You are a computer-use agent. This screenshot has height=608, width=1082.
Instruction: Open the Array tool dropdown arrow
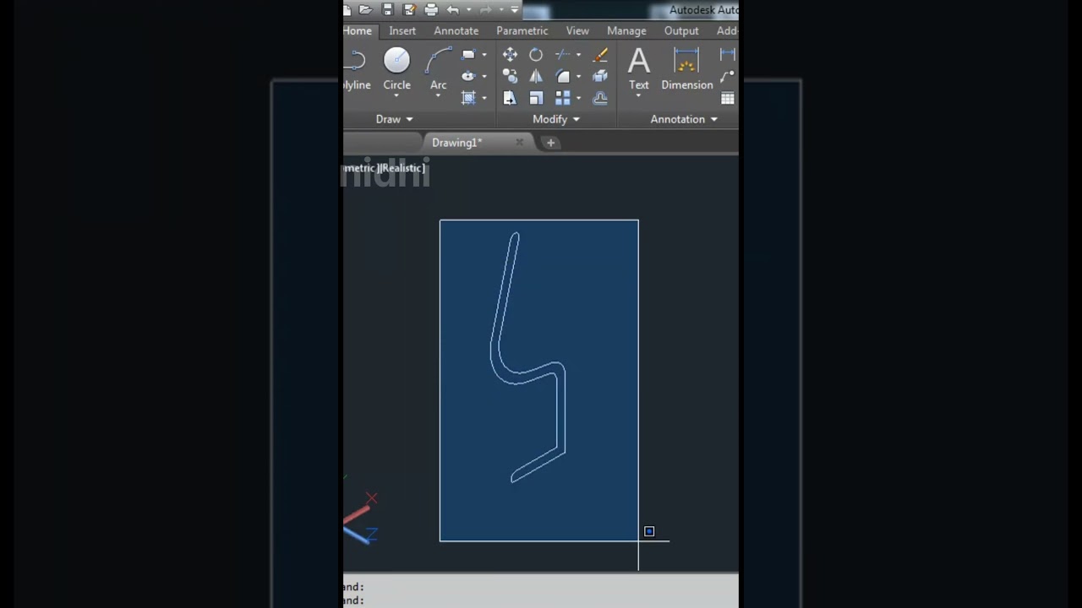click(578, 98)
